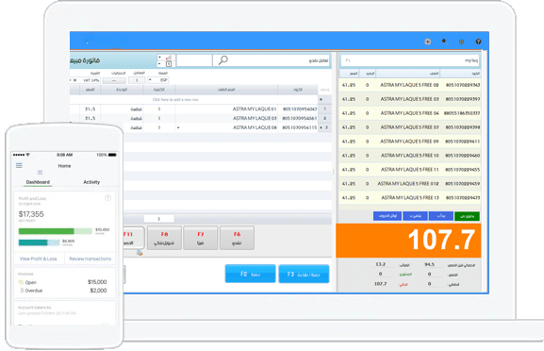Click help icon on Profit and Loss card

(x=107, y=198)
